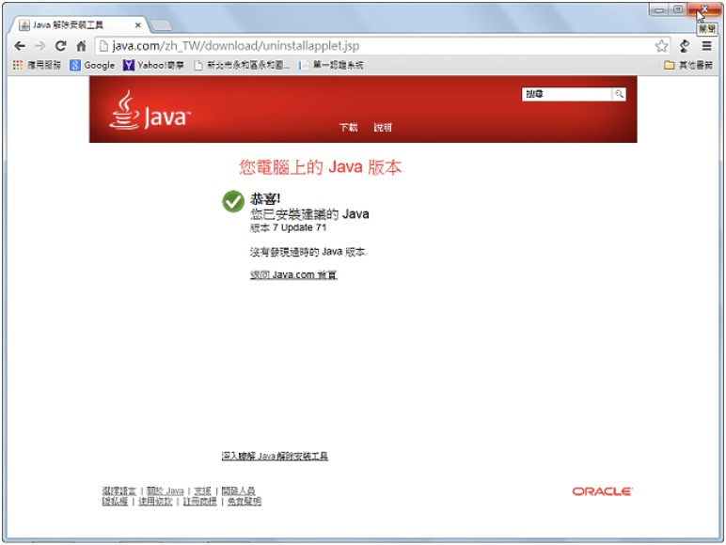Open the About Java footer link

click(165, 490)
